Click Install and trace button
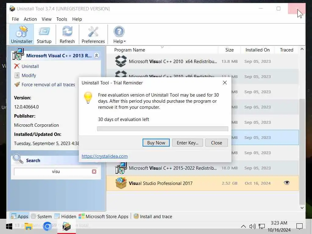This screenshot has height=234, width=312. 153,216
